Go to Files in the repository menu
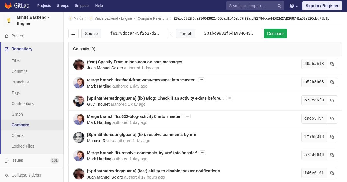This screenshot has width=347, height=182. coord(16,61)
